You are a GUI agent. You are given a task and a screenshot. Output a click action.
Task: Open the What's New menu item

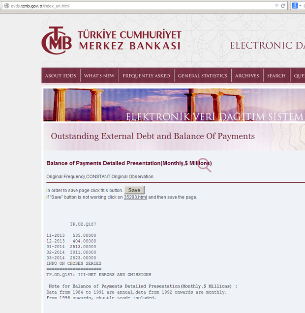tap(99, 76)
